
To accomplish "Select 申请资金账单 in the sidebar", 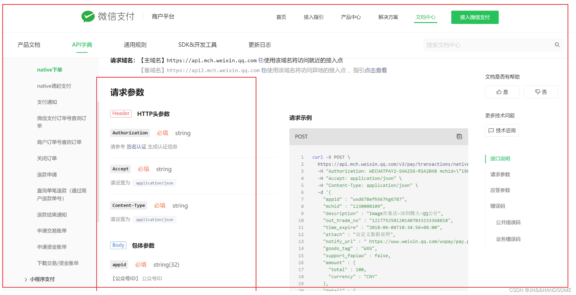I will 52,247.
